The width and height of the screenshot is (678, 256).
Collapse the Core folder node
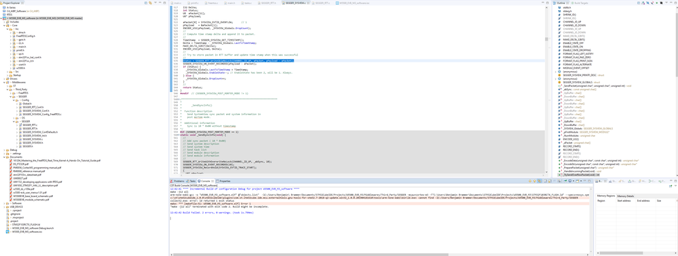point(4,26)
